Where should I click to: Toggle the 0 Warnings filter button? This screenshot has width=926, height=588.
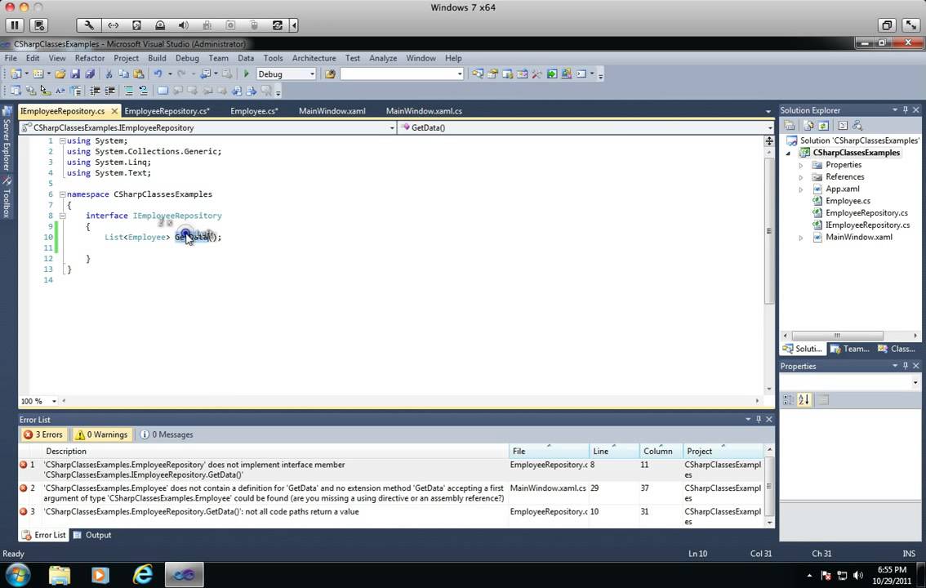point(101,434)
